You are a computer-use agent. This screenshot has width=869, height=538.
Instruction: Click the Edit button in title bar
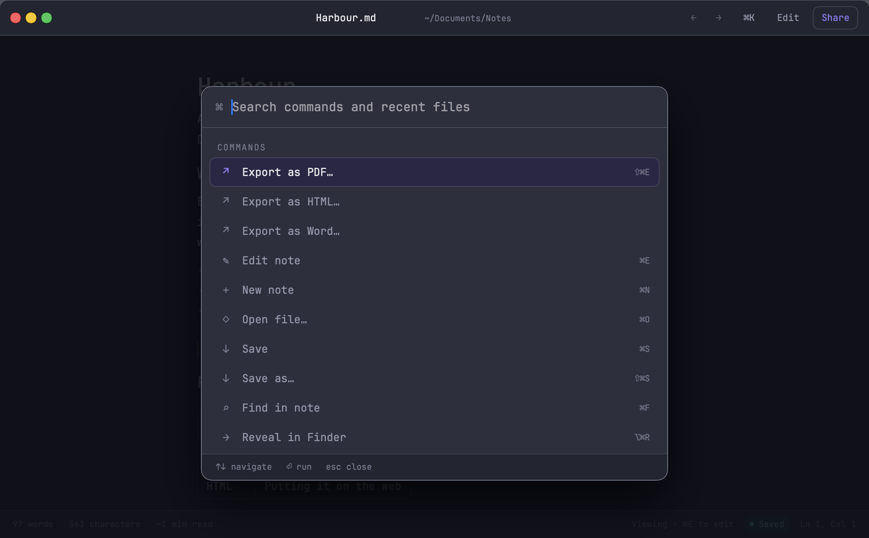pos(788,18)
